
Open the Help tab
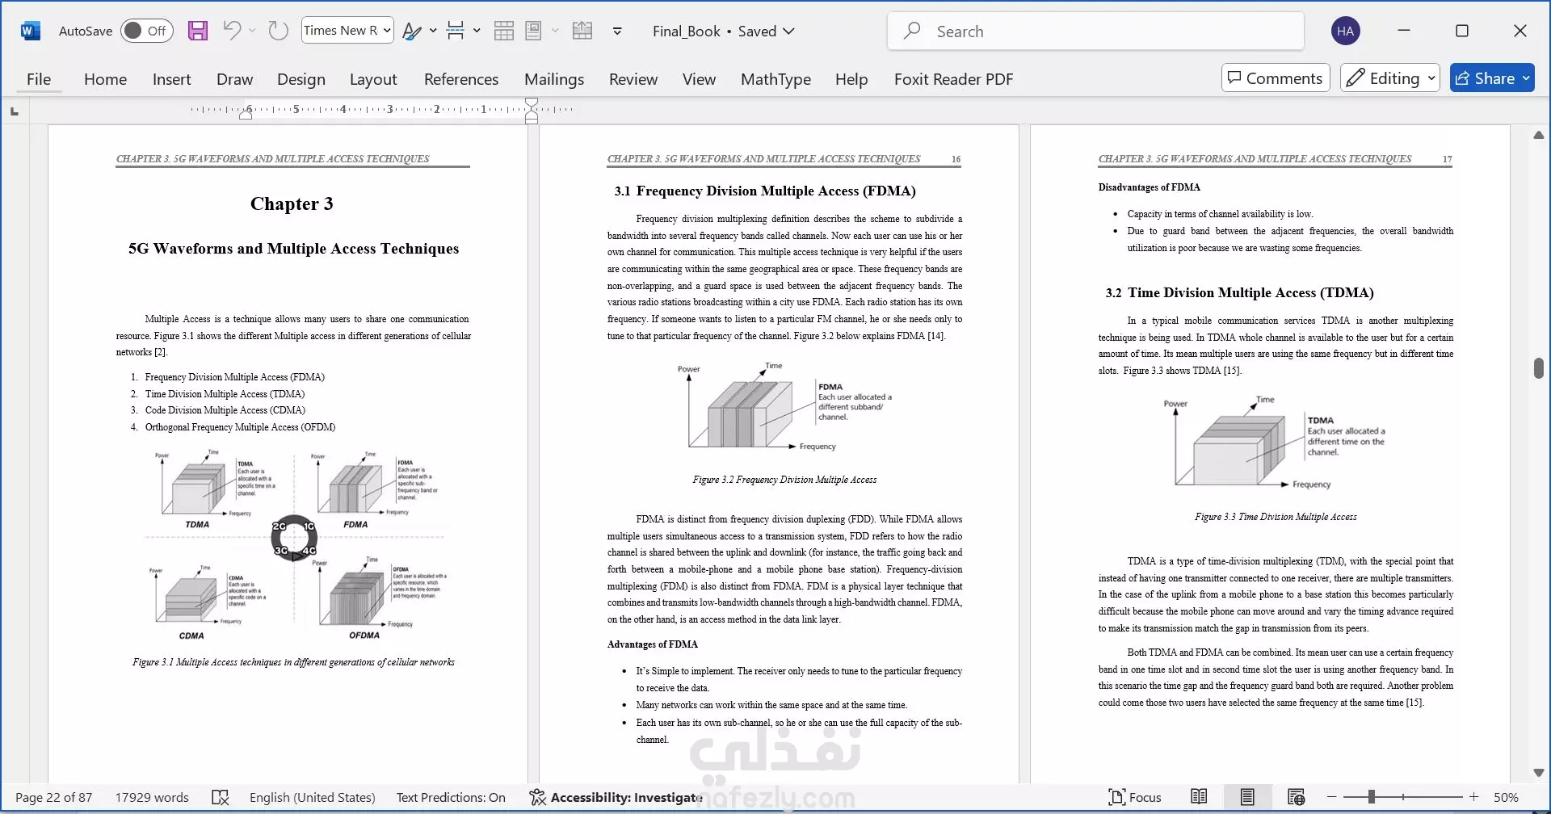[x=851, y=79]
